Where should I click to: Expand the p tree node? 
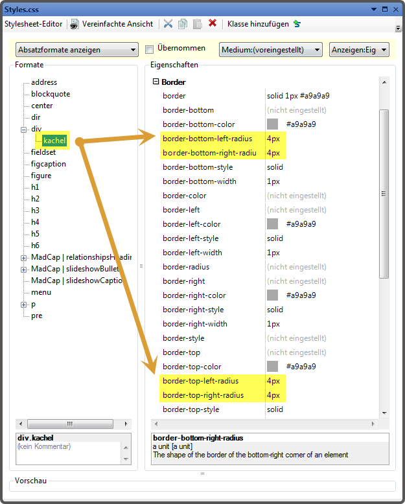click(x=24, y=304)
